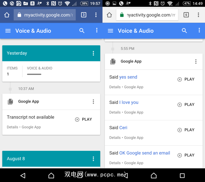Play the 'Transcript not available' recording

(84, 119)
